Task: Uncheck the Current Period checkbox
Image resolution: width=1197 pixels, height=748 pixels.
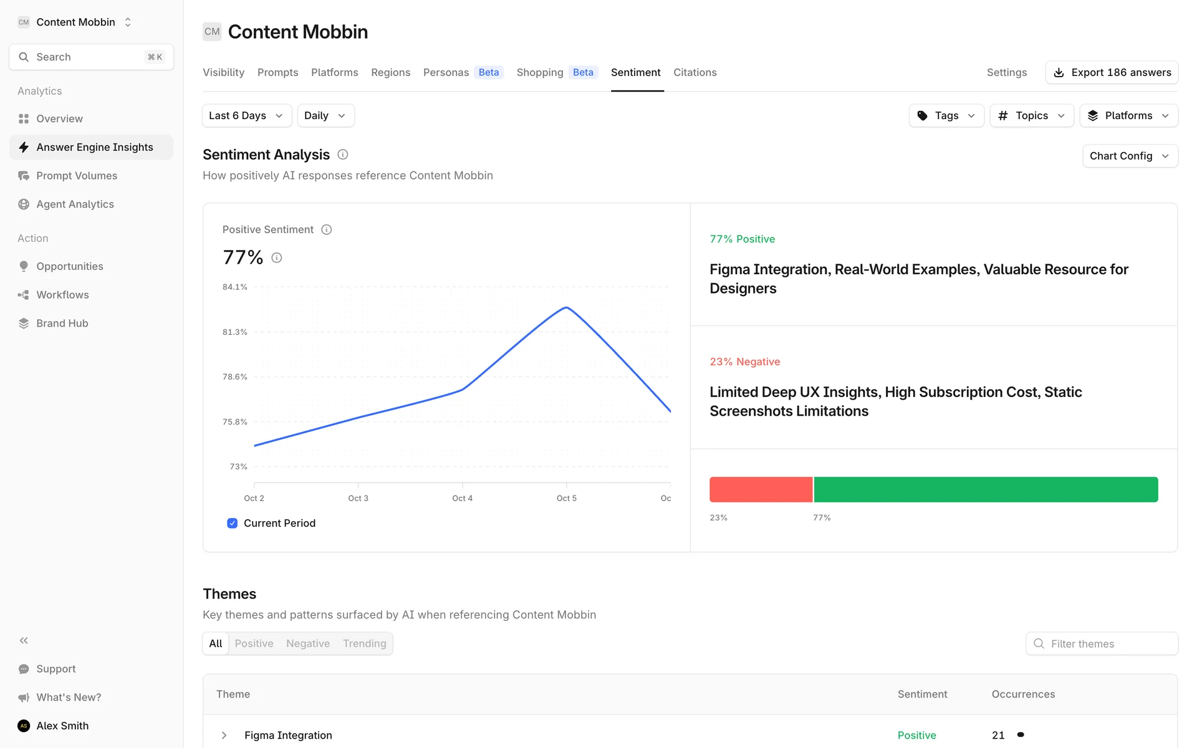Action: click(232, 523)
